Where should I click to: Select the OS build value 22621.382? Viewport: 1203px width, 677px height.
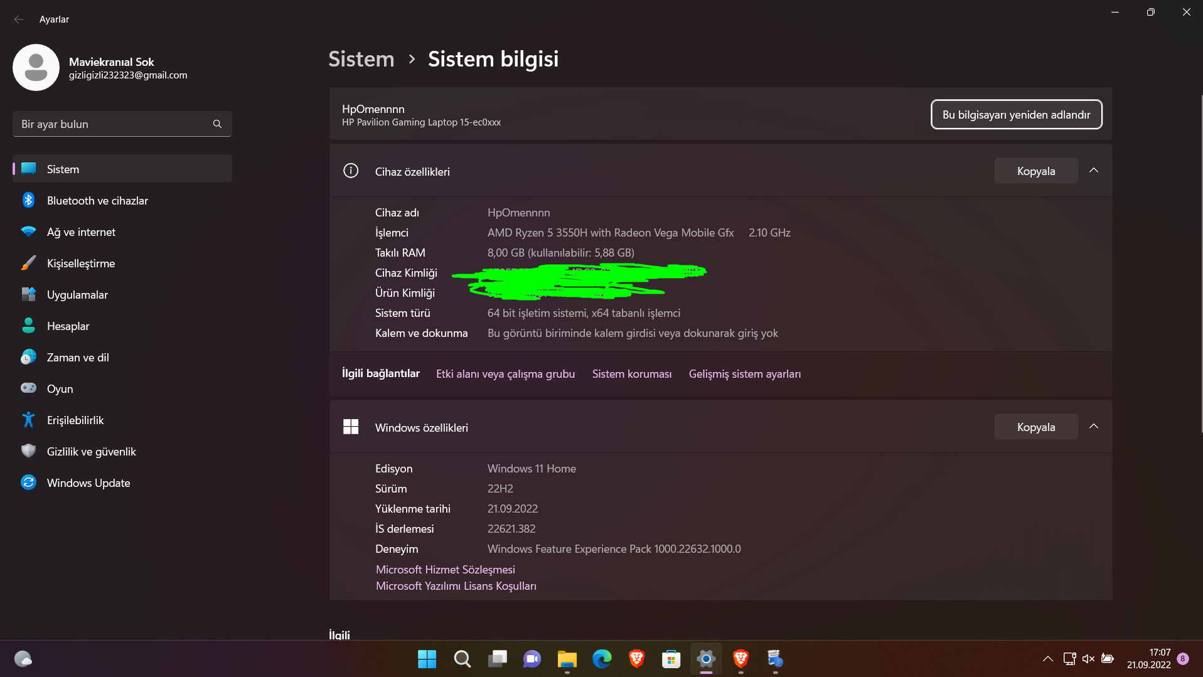(511, 529)
